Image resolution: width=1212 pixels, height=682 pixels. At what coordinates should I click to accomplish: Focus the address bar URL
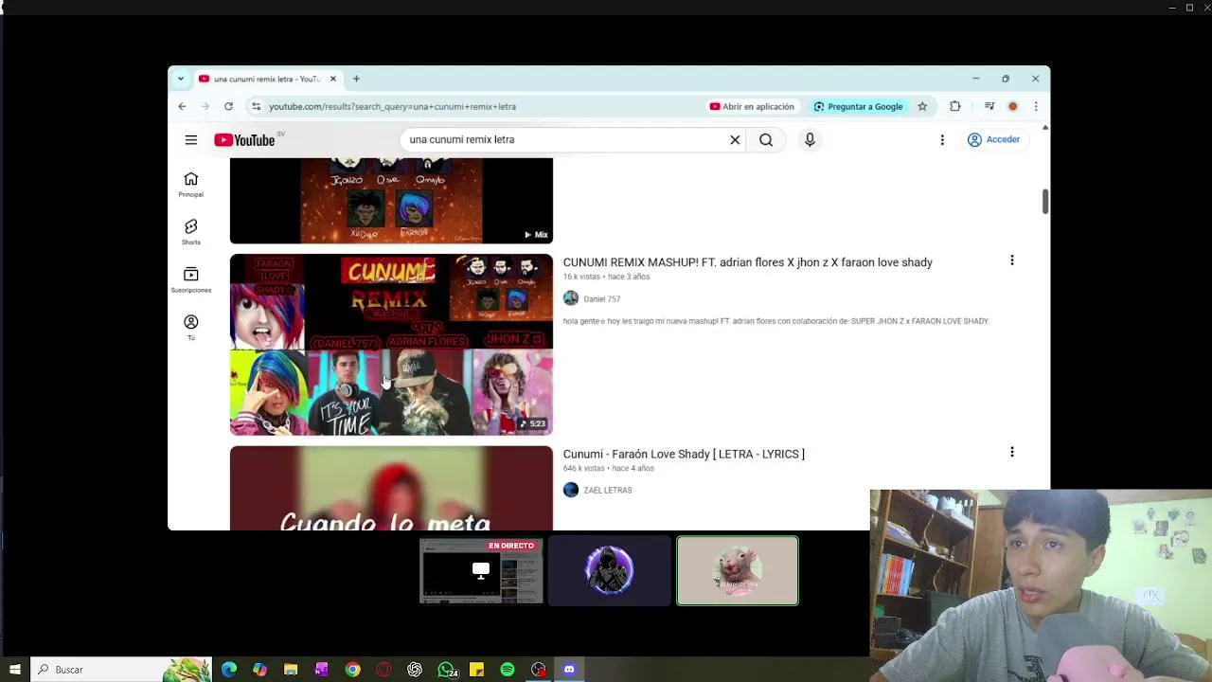(x=392, y=106)
